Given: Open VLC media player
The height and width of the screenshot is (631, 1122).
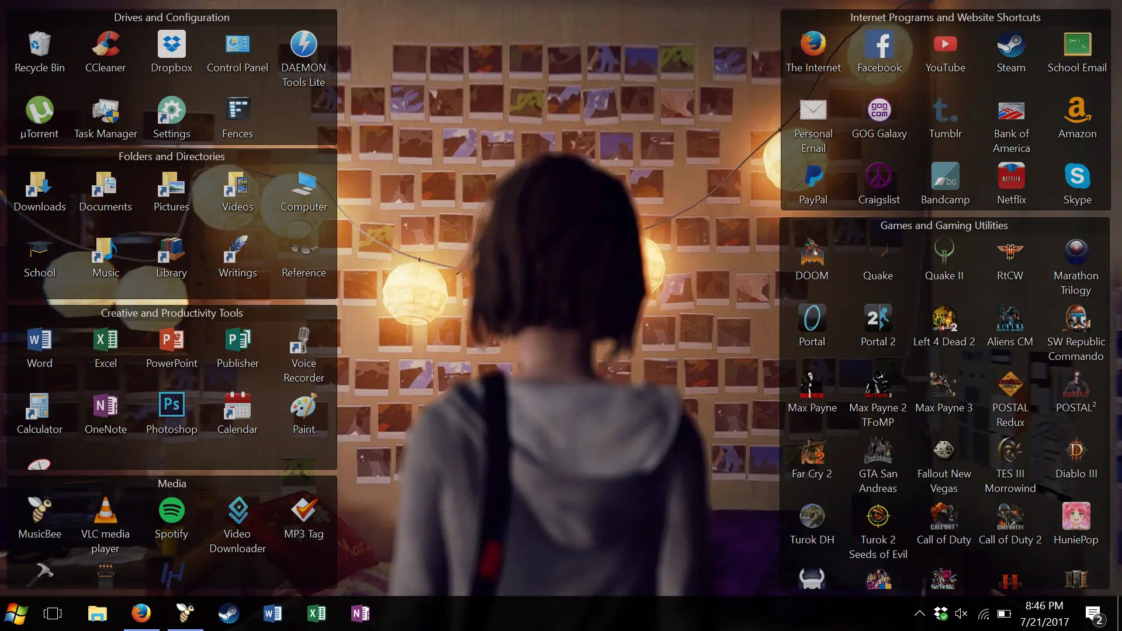Looking at the screenshot, I should click(x=105, y=526).
